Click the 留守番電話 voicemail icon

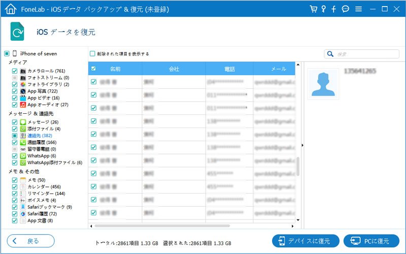[23, 149]
